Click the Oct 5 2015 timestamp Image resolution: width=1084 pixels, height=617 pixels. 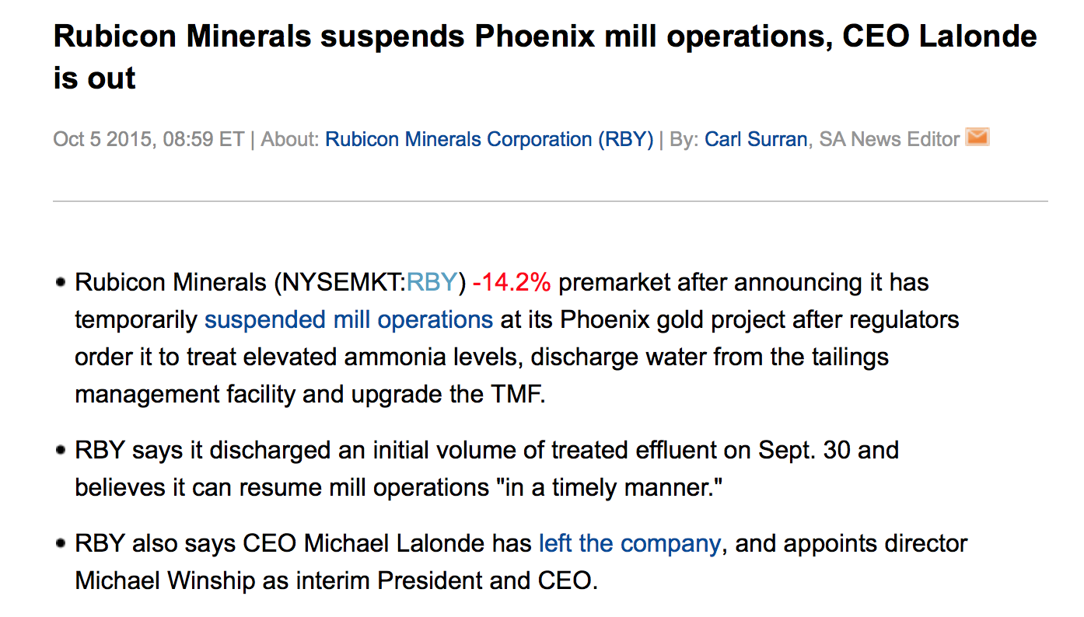coord(148,140)
